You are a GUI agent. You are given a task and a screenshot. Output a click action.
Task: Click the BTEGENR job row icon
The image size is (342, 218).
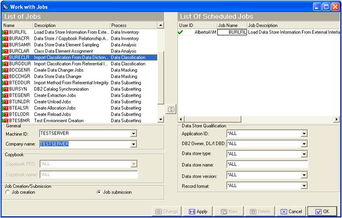point(5,96)
